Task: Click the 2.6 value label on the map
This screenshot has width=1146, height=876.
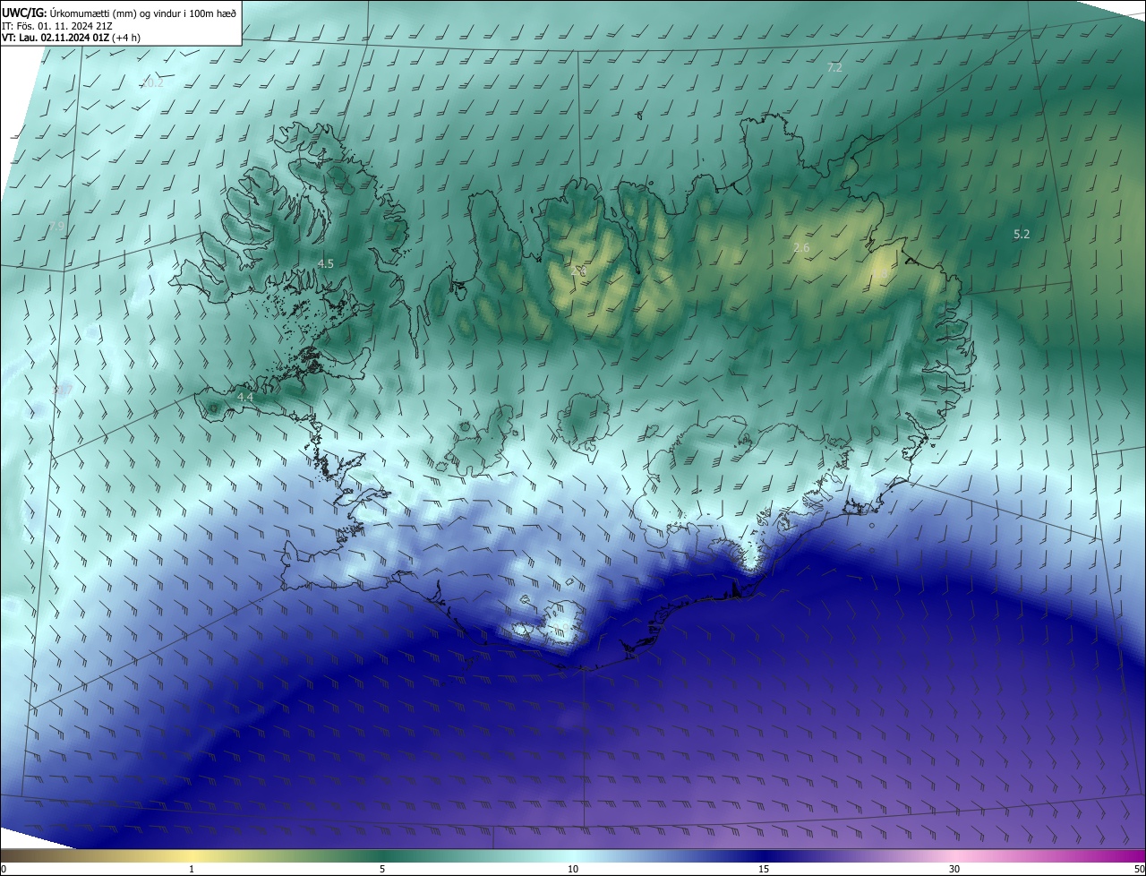Action: [x=801, y=247]
